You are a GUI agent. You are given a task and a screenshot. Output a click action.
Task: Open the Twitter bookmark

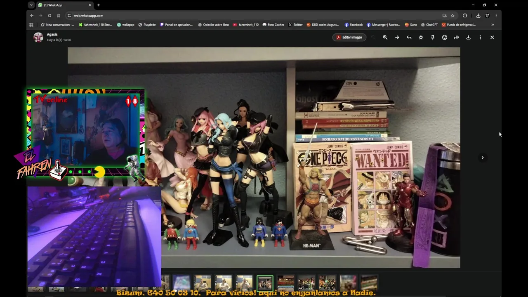click(295, 25)
